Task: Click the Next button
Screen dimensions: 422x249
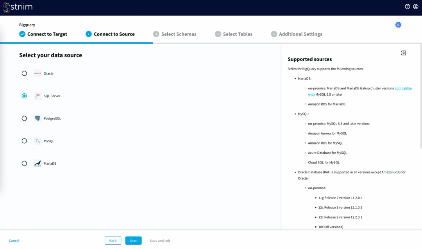Action: (133, 240)
